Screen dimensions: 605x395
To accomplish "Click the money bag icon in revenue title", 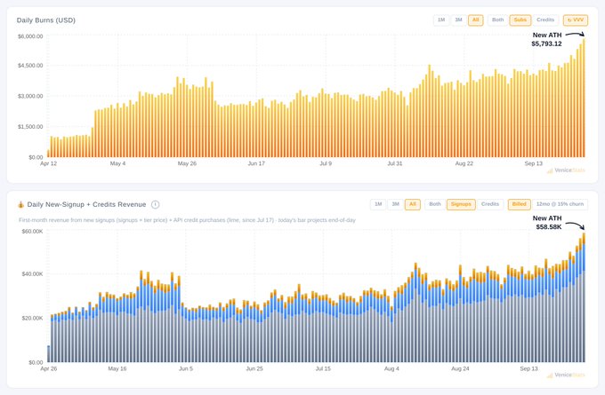I will (20, 204).
